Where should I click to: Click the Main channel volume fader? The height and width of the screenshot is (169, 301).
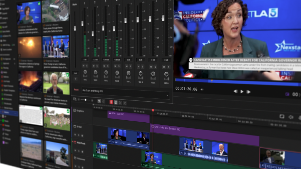(x=75, y=28)
